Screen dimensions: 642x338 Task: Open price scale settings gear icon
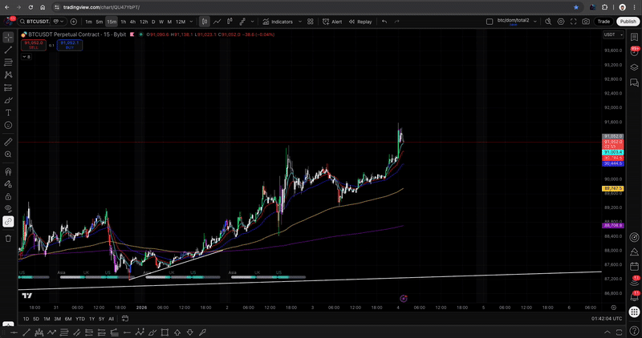613,308
